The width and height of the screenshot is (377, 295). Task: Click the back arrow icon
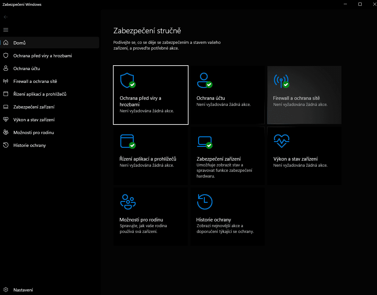click(x=6, y=17)
